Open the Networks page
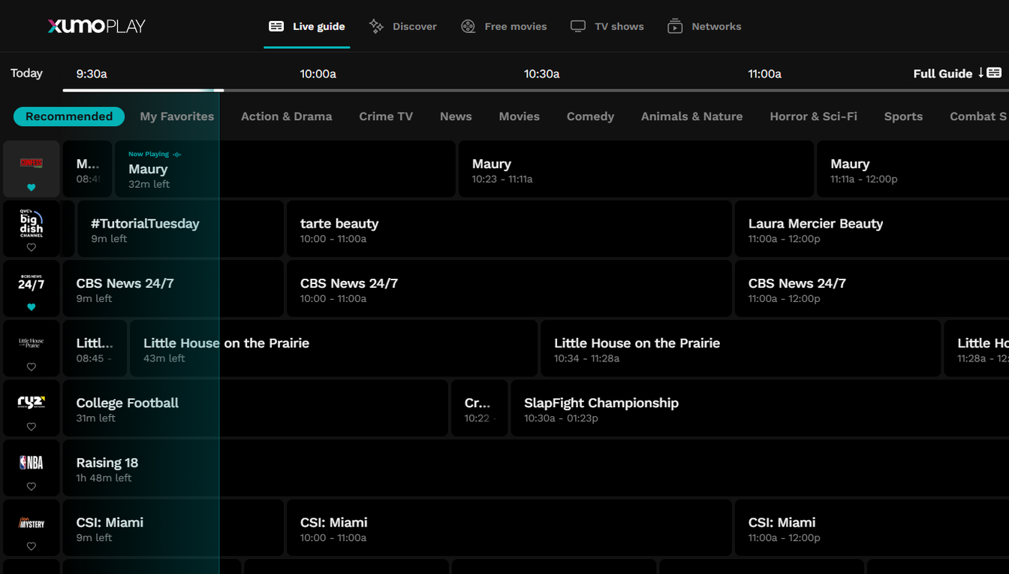Screen dimensions: 1009x574 tap(704, 26)
